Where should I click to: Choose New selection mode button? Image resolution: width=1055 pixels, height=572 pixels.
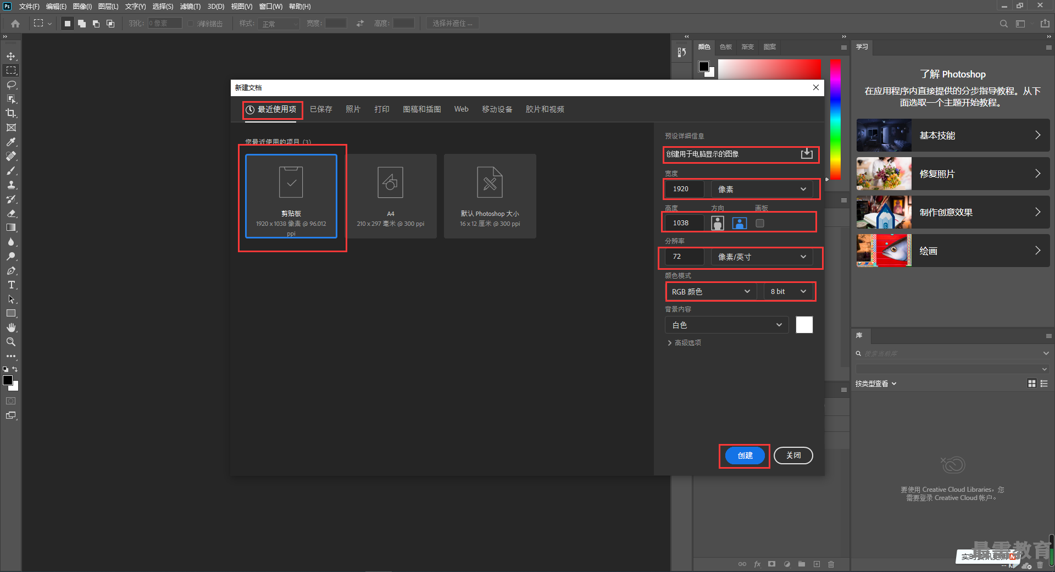tap(68, 24)
